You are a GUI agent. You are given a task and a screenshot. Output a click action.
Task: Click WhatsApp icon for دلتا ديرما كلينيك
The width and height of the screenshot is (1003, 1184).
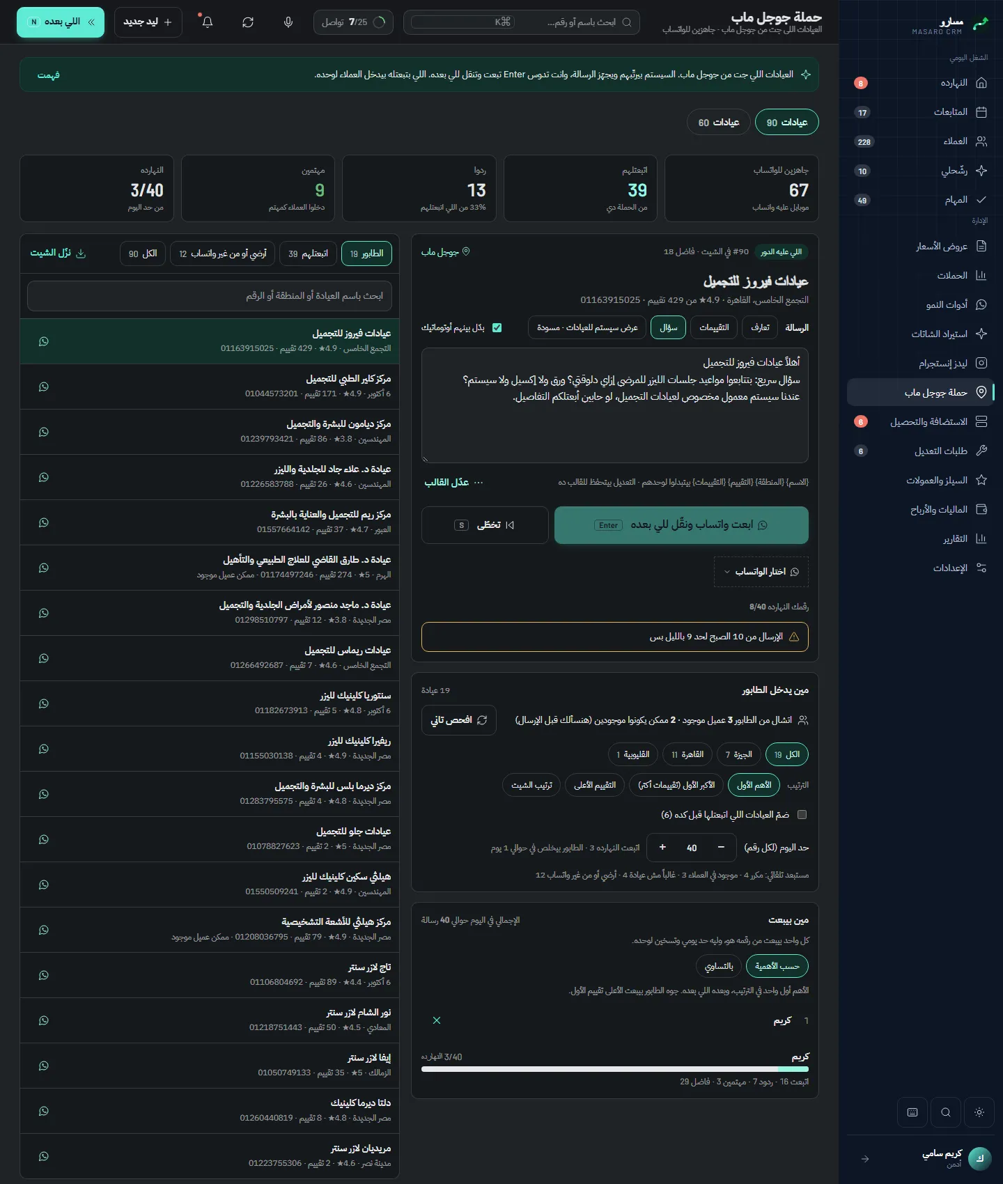[44, 1111]
